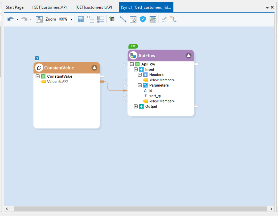Viewport: 278px width, 216px height.
Task: Click the diagonal link line tool icon
Action: pyautogui.click(x=123, y=19)
